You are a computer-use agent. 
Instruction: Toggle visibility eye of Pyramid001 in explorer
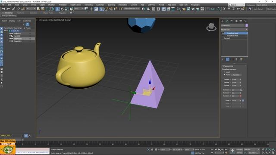tap(10, 38)
